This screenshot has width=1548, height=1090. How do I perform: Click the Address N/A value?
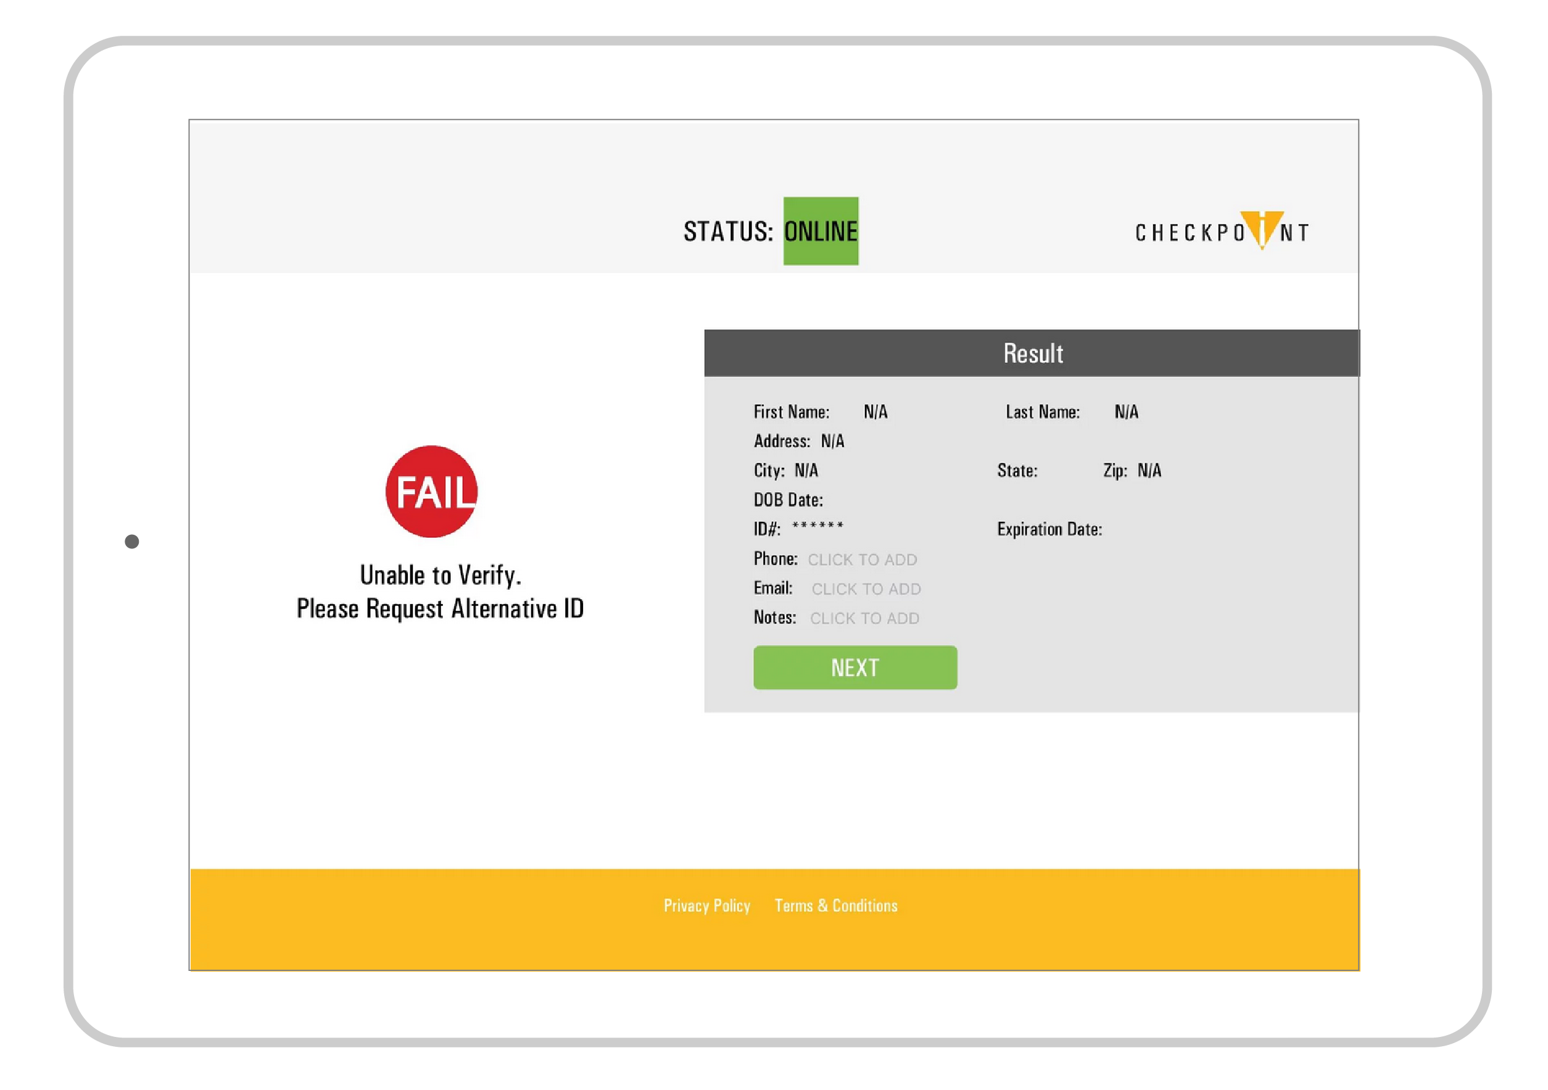click(x=832, y=442)
